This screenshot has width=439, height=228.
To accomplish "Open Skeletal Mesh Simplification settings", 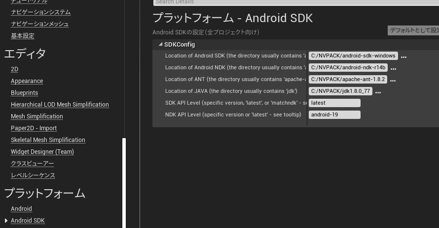I will click(x=48, y=140).
